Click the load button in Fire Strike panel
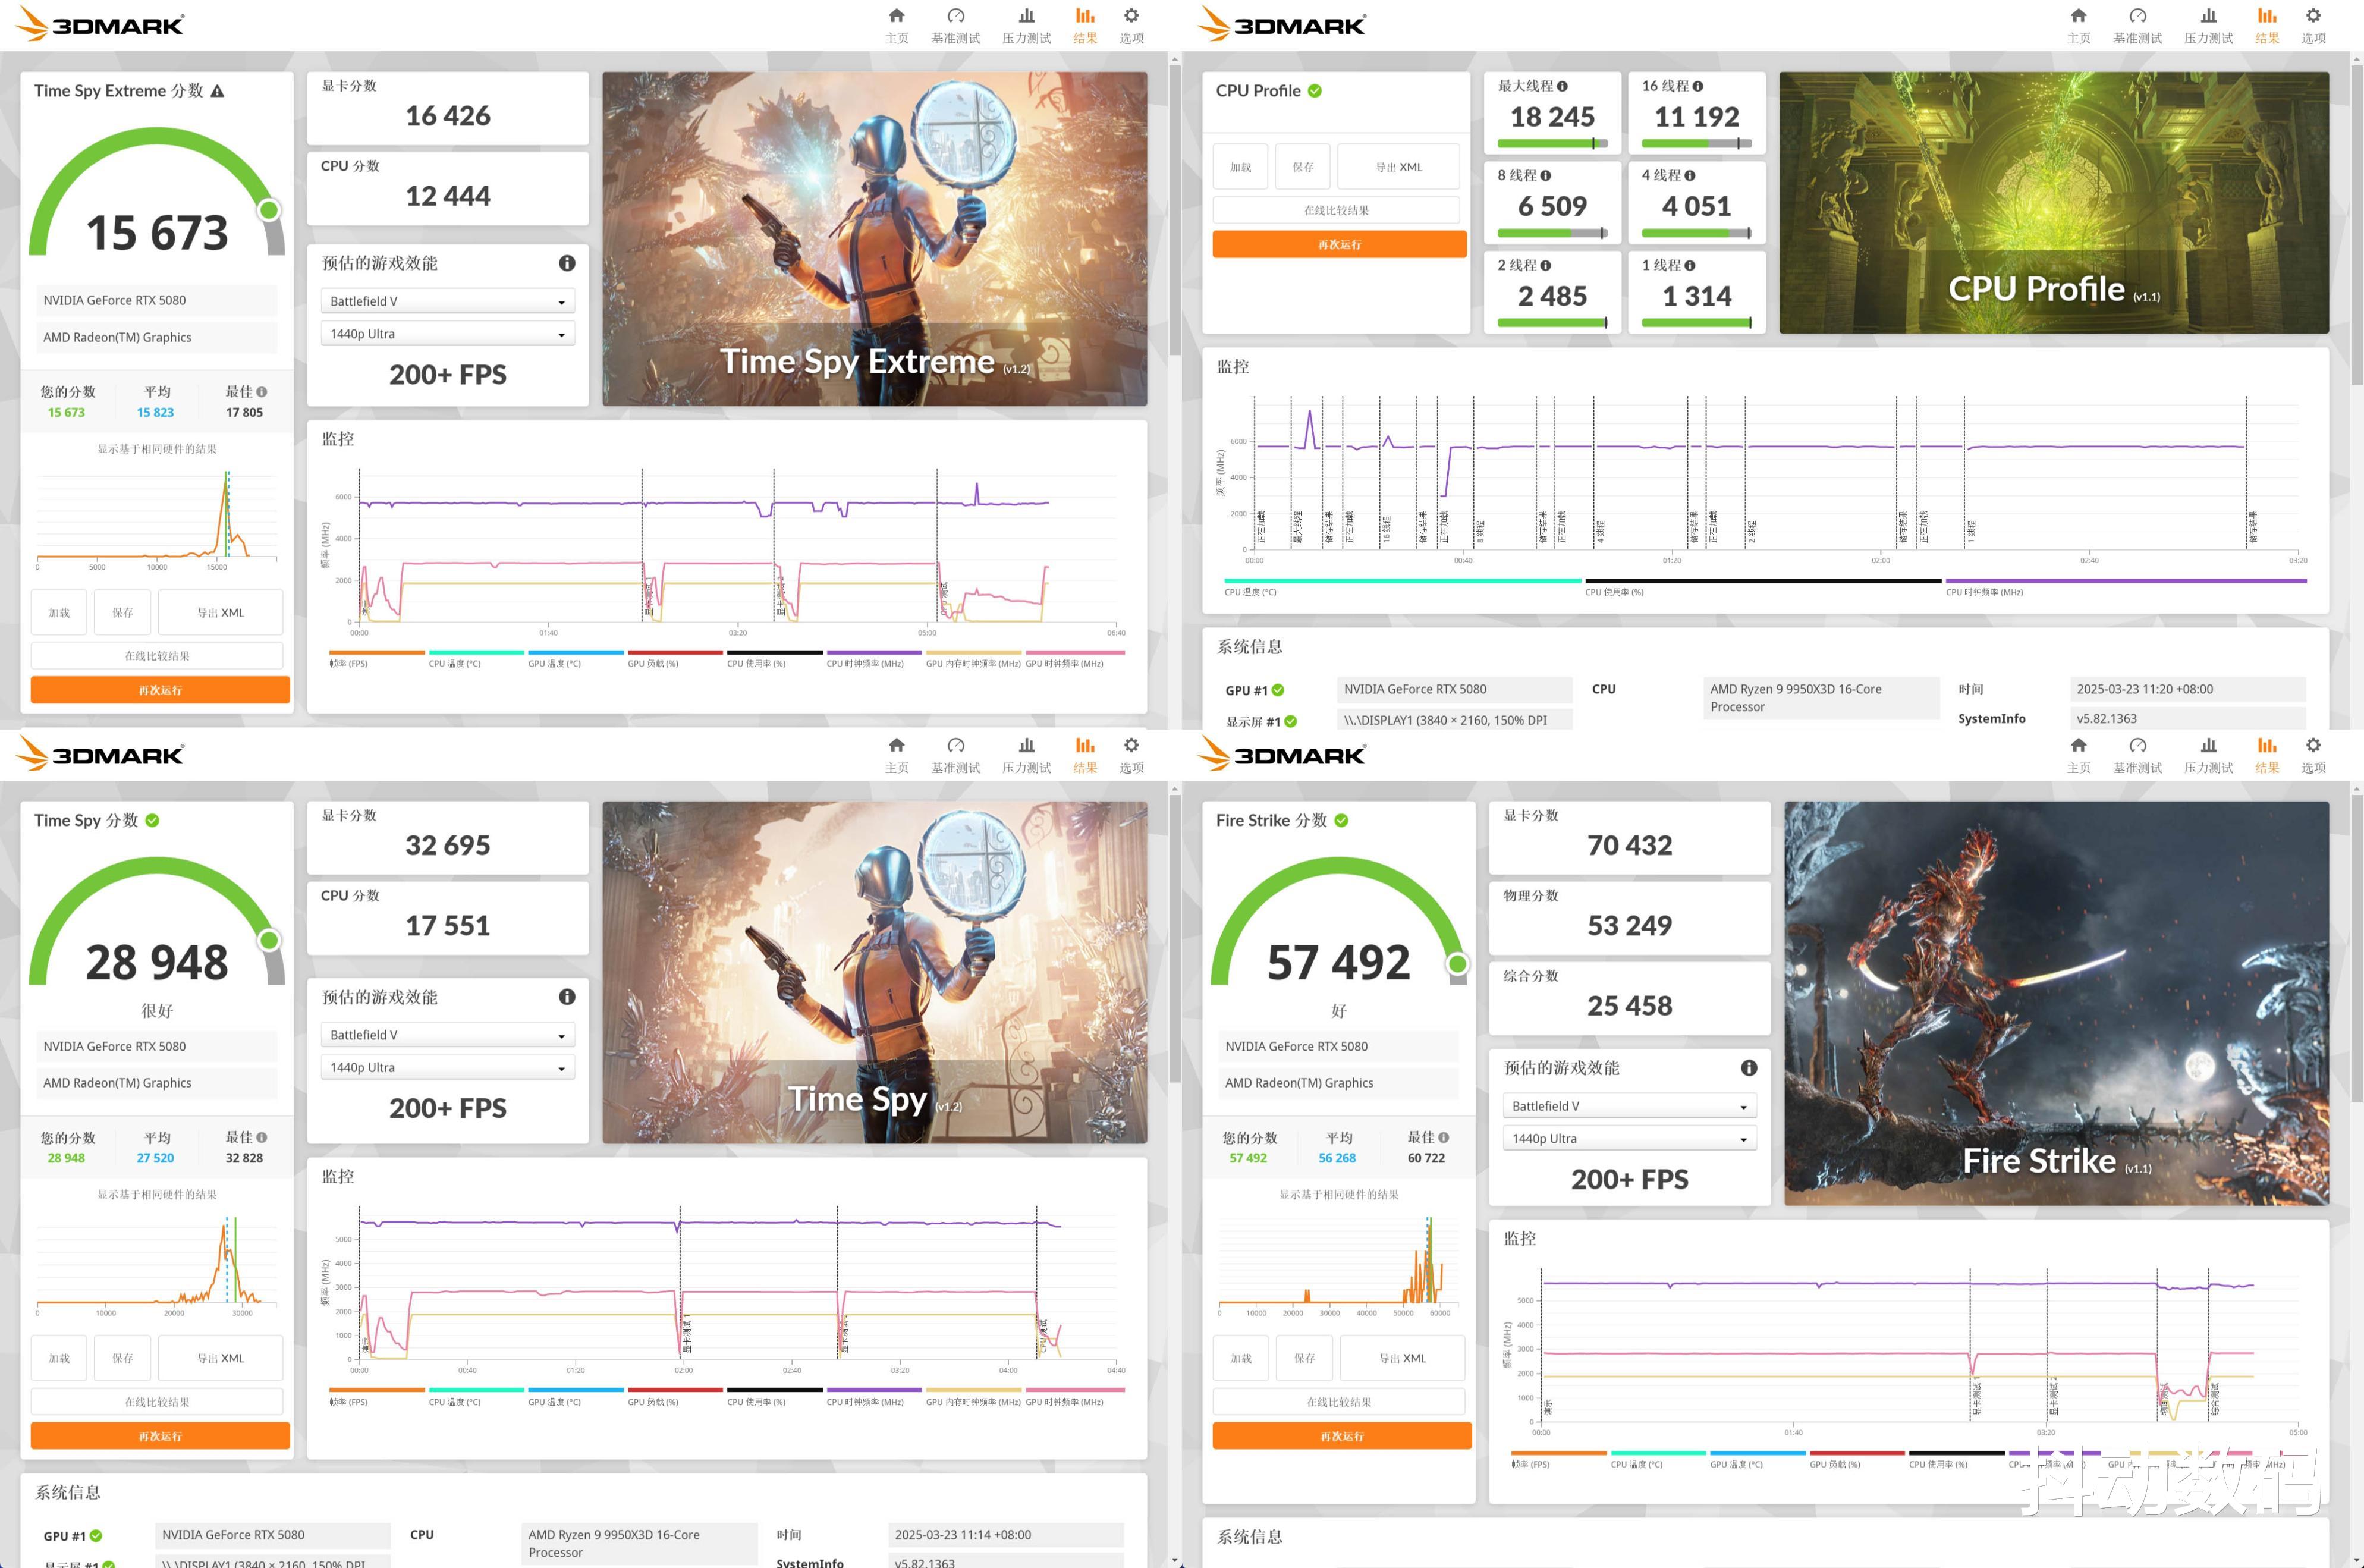Image resolution: width=2364 pixels, height=1568 pixels. 1240,1358
